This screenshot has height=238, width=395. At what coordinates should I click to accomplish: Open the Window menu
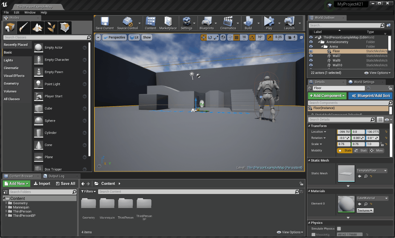click(30, 13)
